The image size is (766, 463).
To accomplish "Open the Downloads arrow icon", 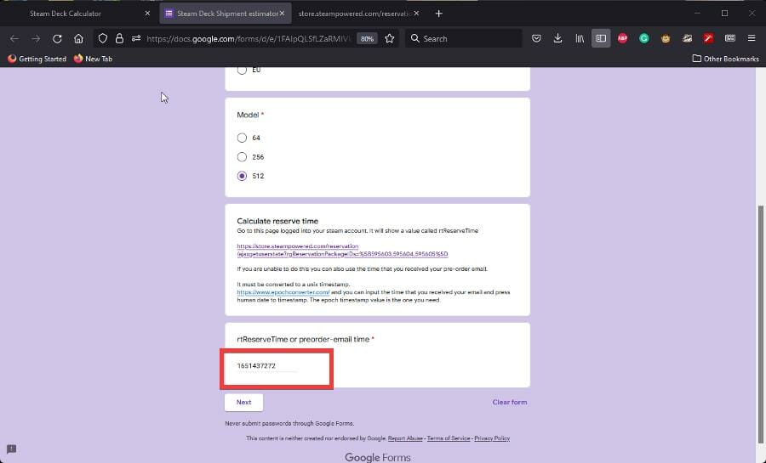I will 557,38.
